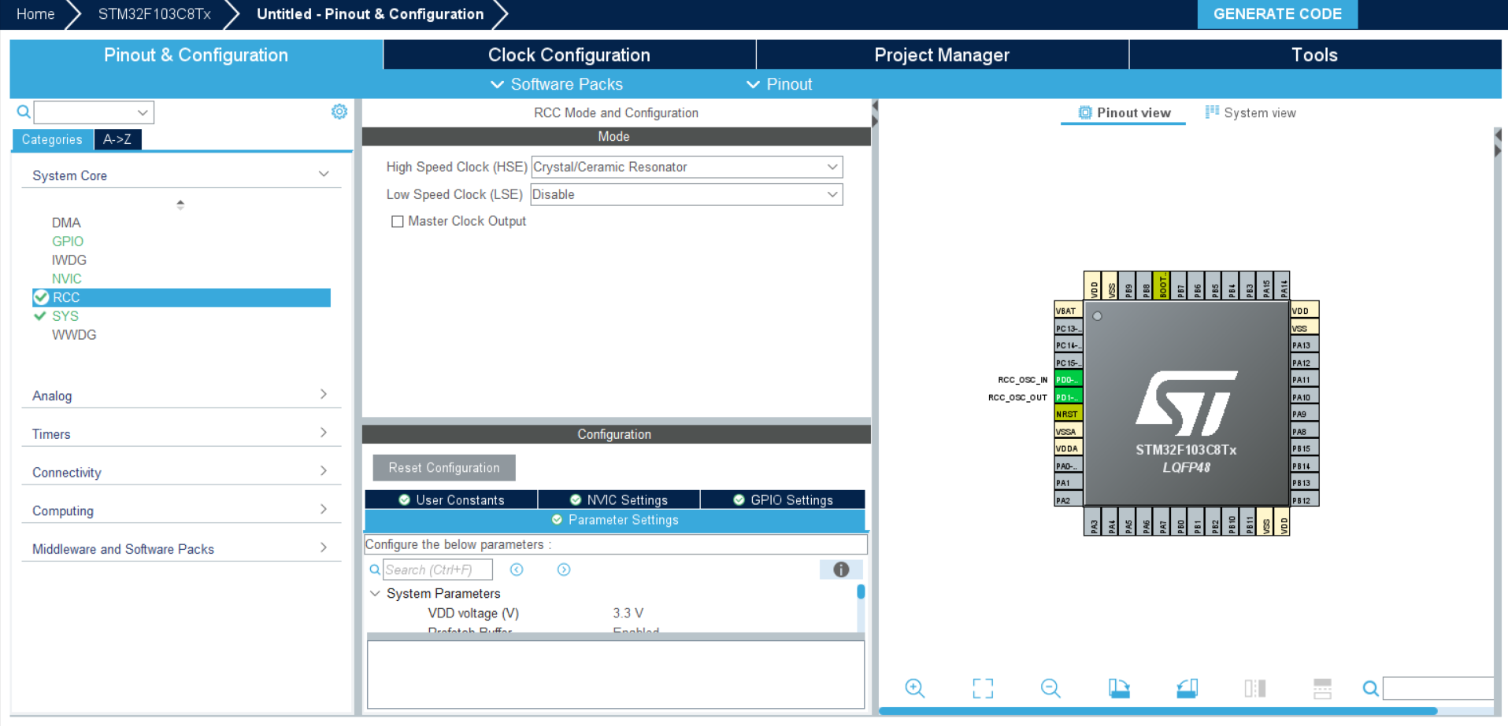The image size is (1508, 726).
Task: Switch to the A->Z list tab
Action: coord(117,139)
